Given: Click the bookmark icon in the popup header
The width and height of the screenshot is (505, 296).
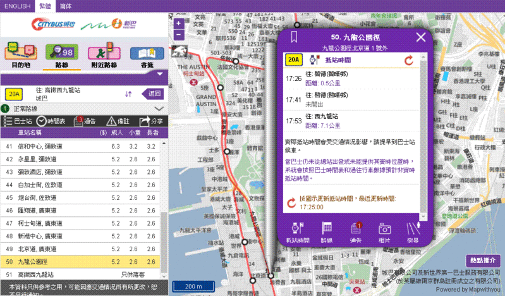Looking at the screenshot, I should [294, 37].
